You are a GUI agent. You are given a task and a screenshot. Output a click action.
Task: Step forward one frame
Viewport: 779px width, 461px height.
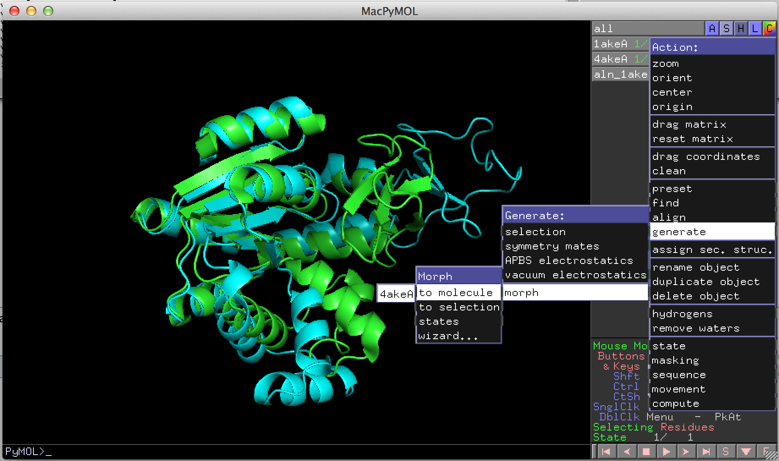[686, 452]
